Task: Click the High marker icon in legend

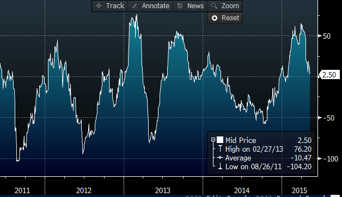Action: (x=220, y=149)
